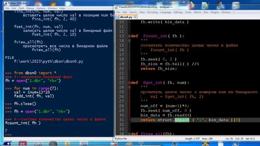
Task: Open the Edit menu in Notepad++
Action: (x=125, y=12)
